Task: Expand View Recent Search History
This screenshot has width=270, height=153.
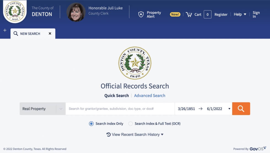Action: [x=135, y=135]
